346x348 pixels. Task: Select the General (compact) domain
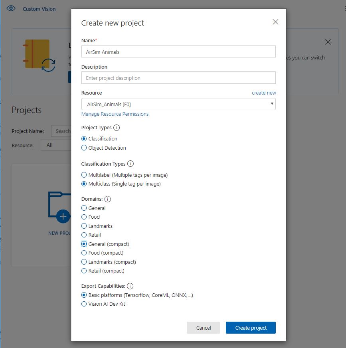pyautogui.click(x=84, y=244)
